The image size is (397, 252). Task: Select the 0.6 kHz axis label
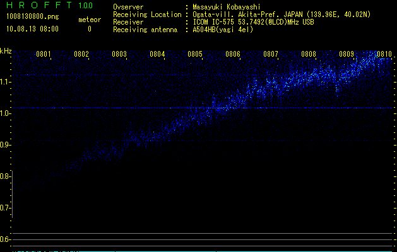point(4,239)
